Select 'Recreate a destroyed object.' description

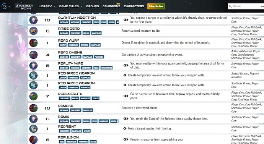click(140, 108)
